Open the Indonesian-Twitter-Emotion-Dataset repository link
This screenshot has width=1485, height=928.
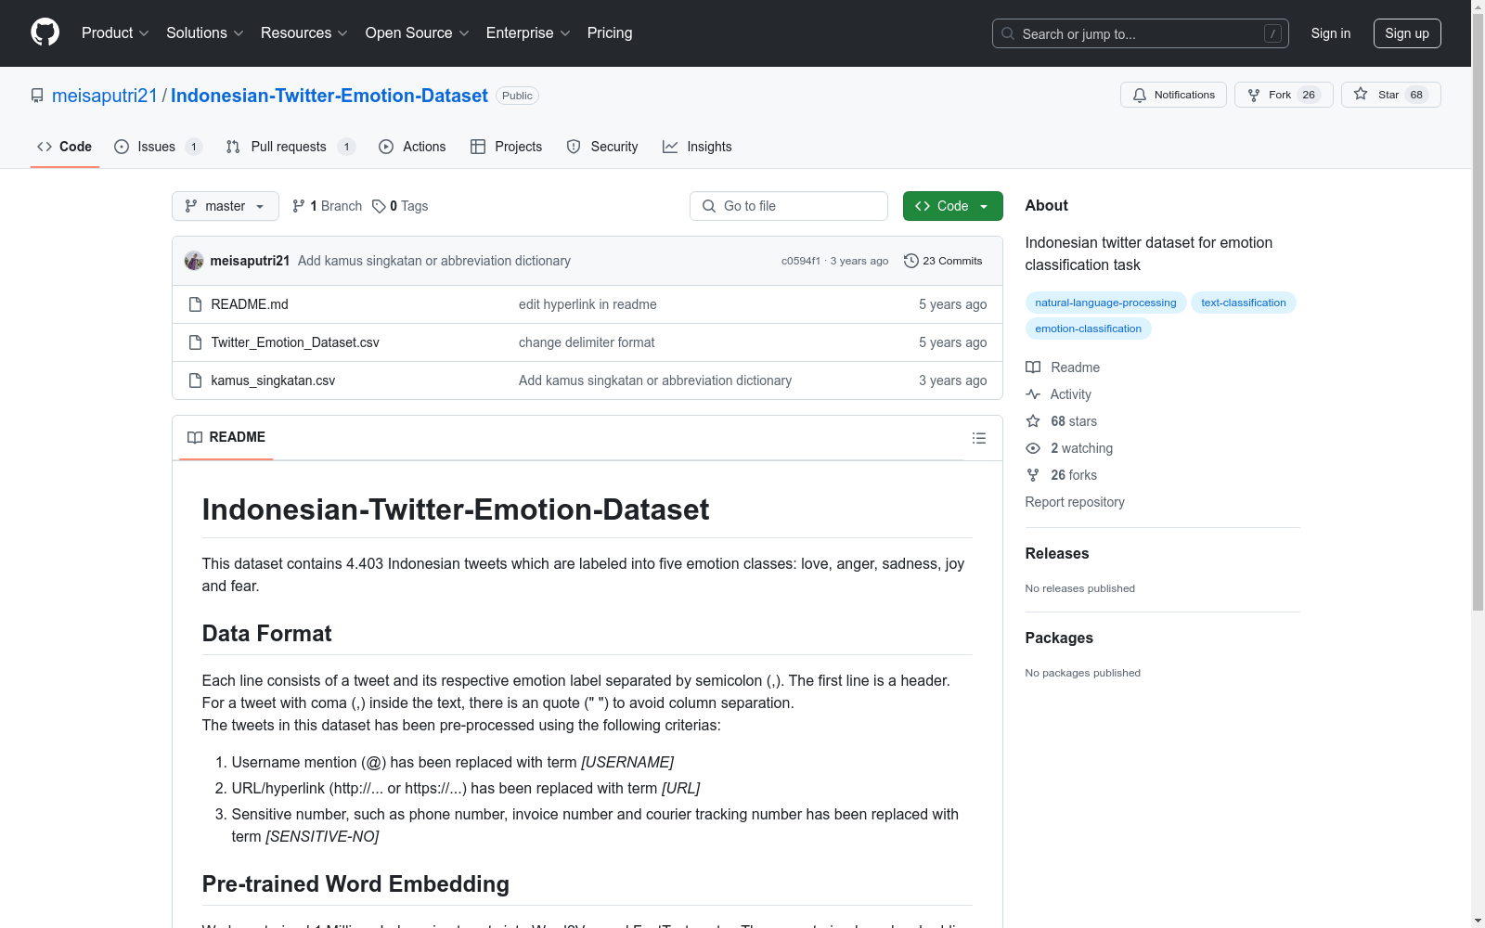[x=329, y=96]
